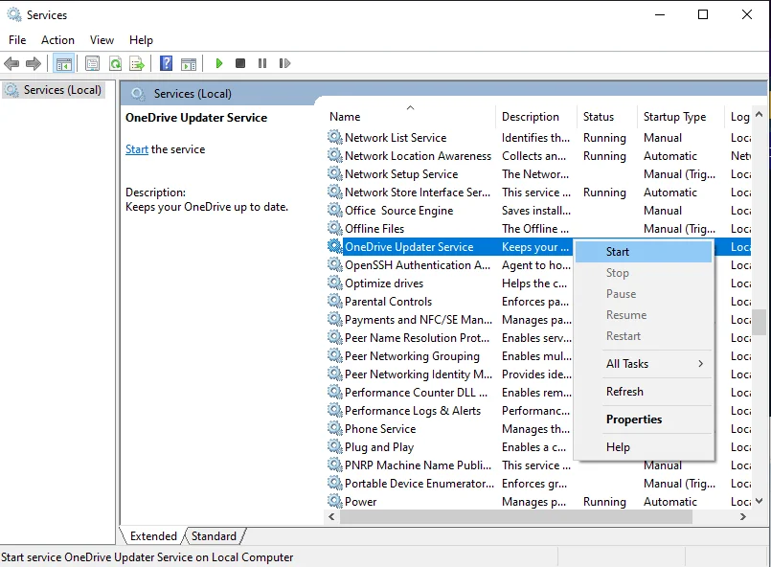Switch to the Extended tab
The width and height of the screenshot is (771, 567).
point(153,536)
